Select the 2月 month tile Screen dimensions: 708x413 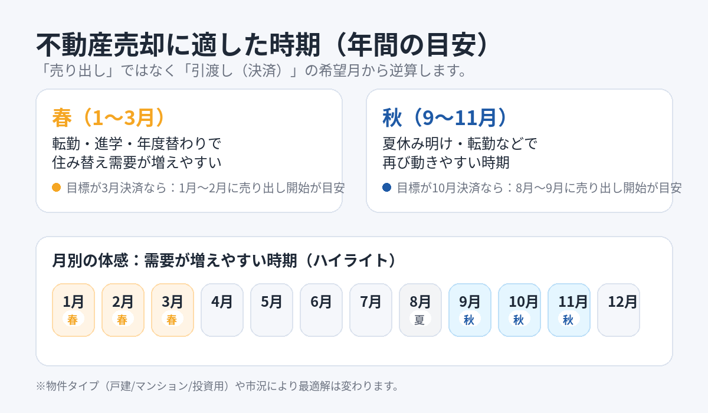(123, 310)
